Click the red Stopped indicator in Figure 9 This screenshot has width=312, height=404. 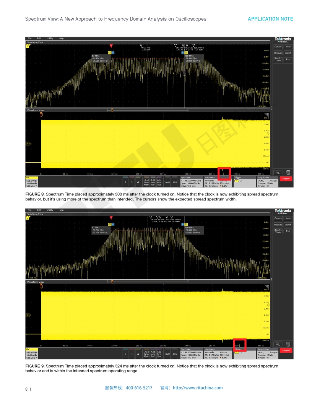286,350
